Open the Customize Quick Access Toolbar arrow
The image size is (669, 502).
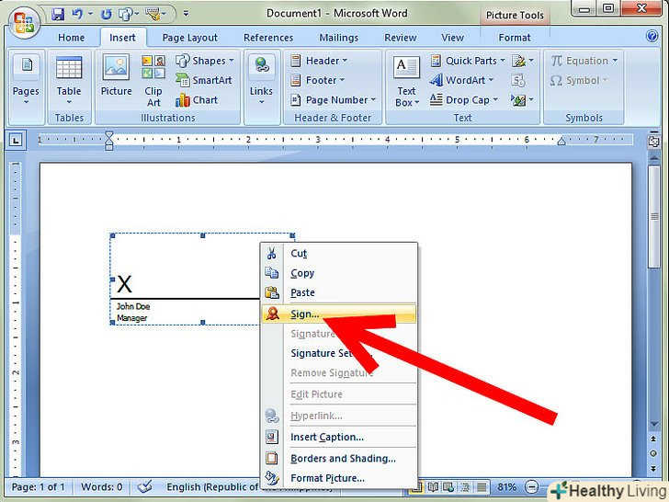coord(186,14)
